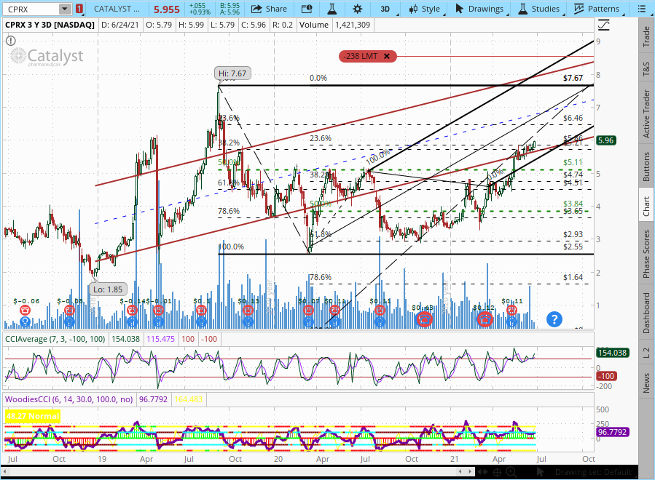Cancel the -238 LMT order with X
Screen dimensions: 655x480
[386, 56]
